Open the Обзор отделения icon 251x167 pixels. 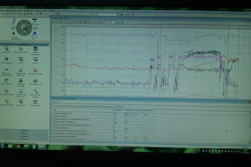[7, 81]
